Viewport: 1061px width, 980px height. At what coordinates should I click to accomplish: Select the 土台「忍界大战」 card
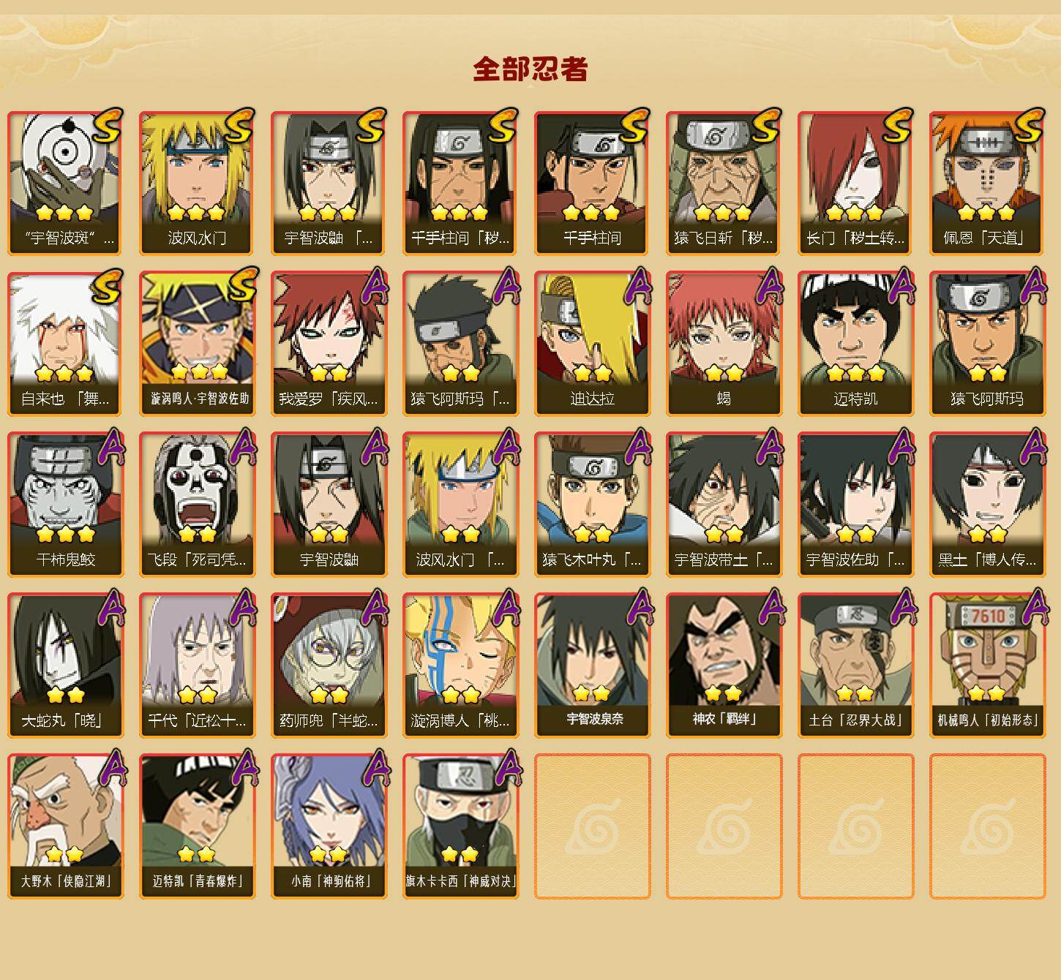(855, 666)
